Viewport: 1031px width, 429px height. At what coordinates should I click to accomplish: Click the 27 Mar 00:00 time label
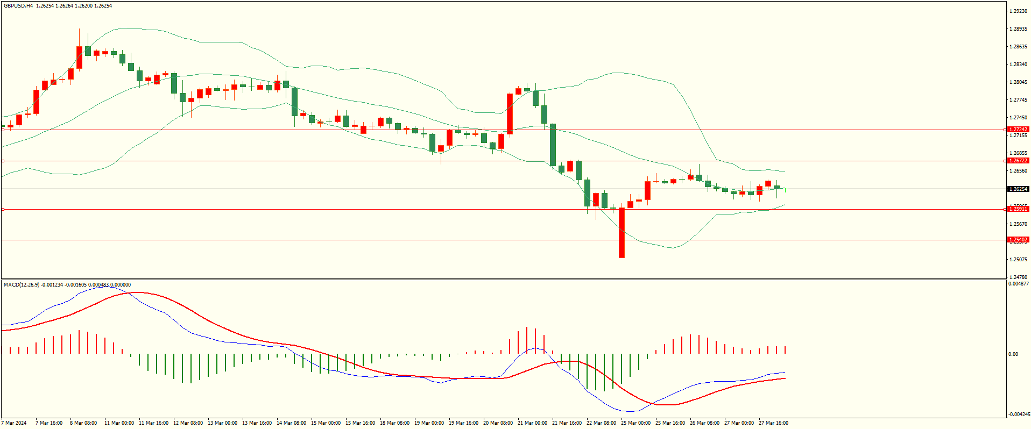pyautogui.click(x=739, y=423)
